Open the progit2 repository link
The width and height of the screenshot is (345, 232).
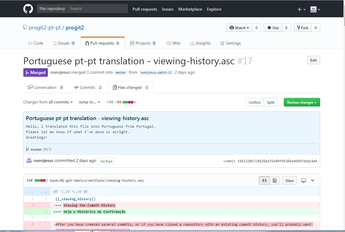pyautogui.click(x=75, y=28)
